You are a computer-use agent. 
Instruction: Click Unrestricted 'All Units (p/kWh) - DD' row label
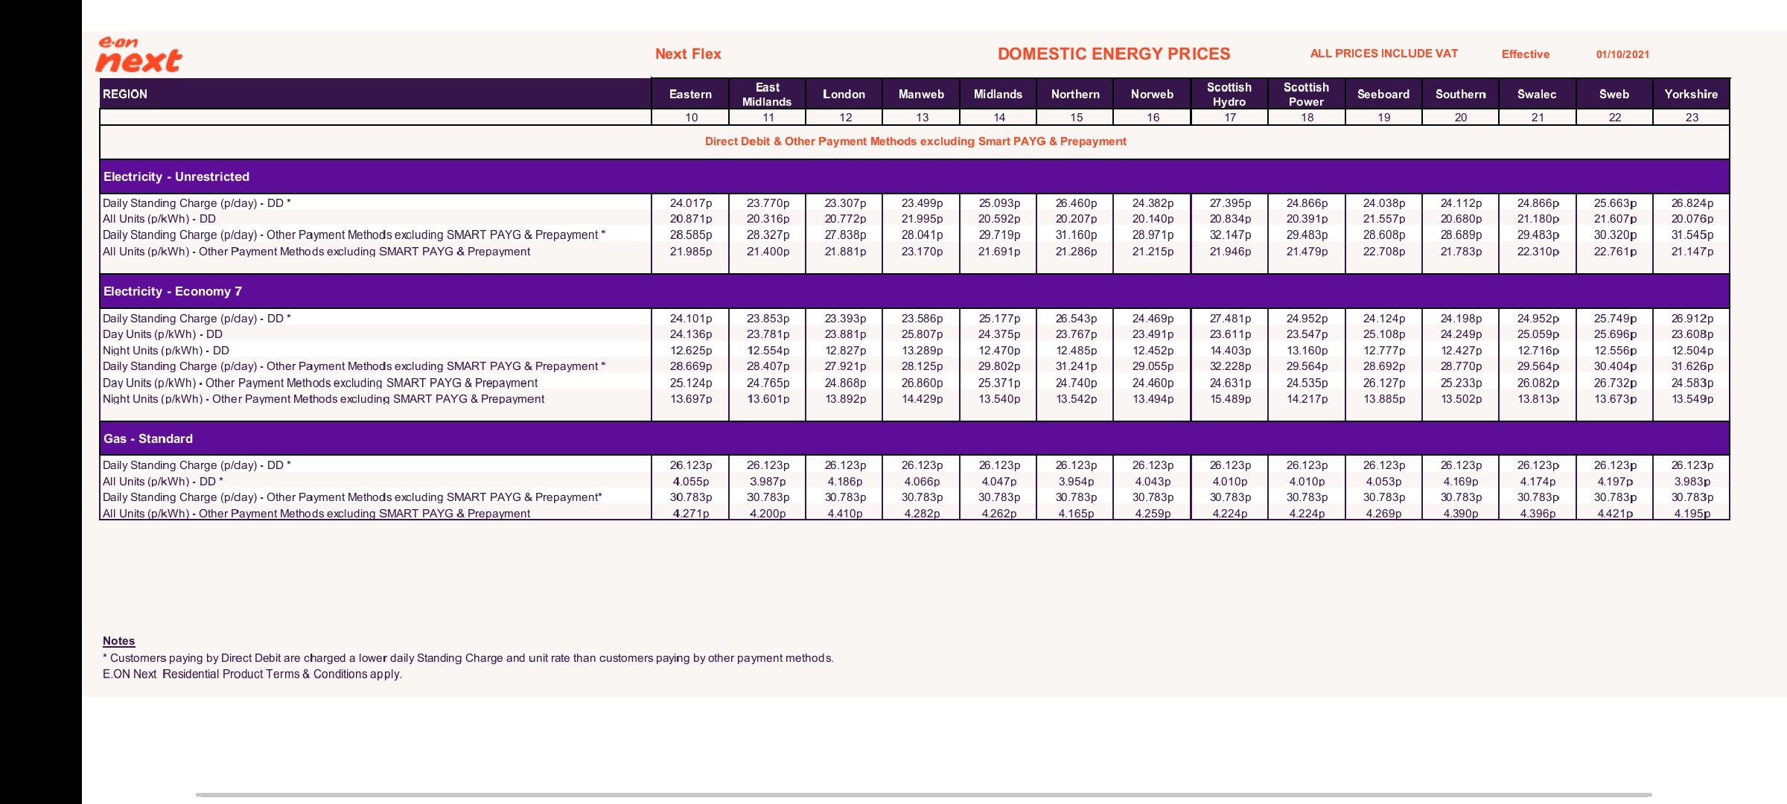coord(159,219)
